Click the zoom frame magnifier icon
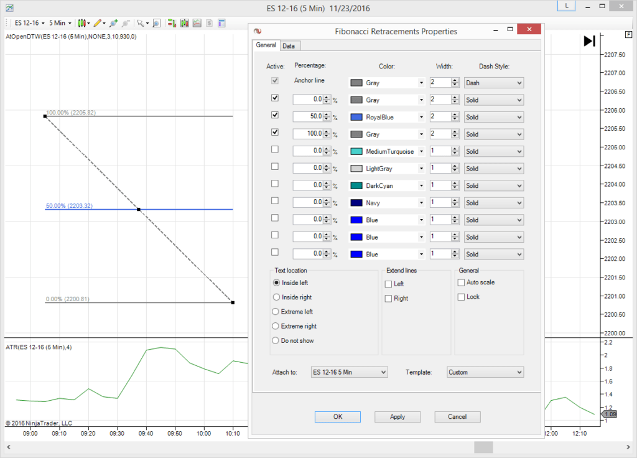Viewport: 637px width, 458px height. tap(156, 23)
